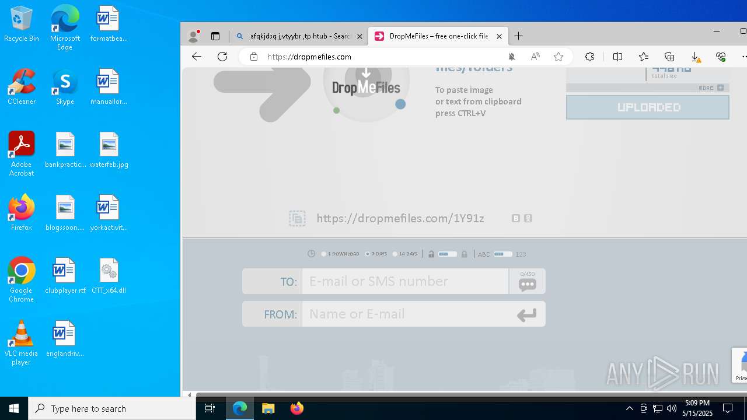Open Edge Extensions puzzle icon

click(x=590, y=57)
